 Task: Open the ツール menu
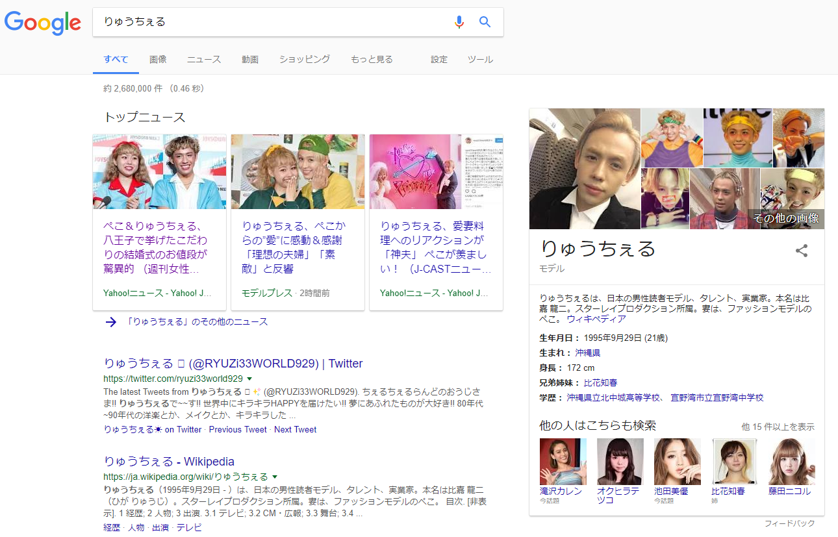tap(480, 59)
